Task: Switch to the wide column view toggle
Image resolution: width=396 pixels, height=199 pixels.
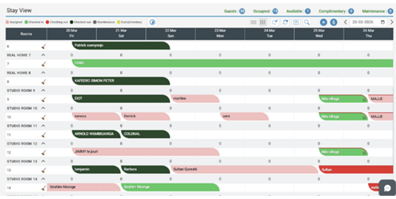Action: coord(263,22)
